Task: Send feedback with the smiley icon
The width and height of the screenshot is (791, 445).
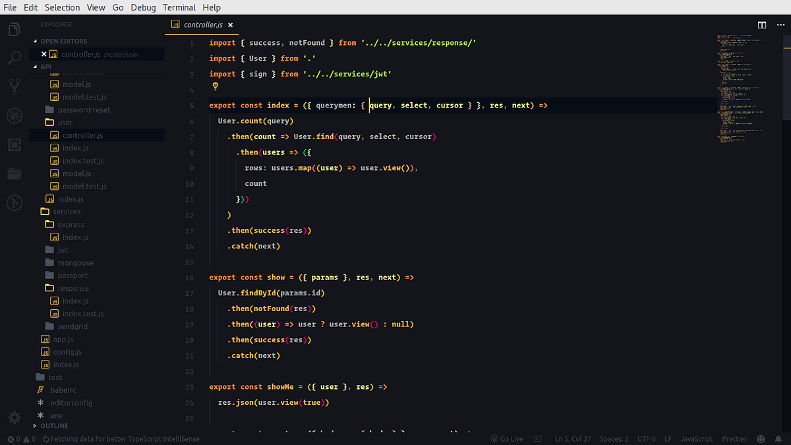Action: 761,438
